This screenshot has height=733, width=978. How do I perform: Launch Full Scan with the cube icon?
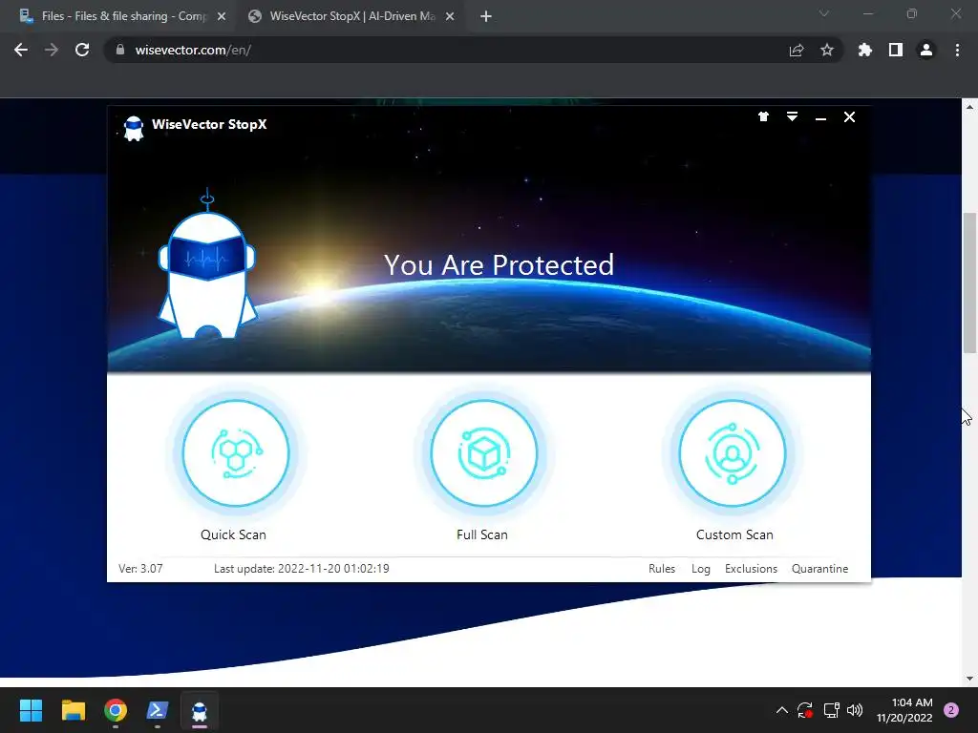(483, 453)
